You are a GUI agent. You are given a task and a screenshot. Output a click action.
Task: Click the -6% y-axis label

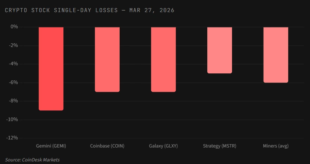click(14, 83)
